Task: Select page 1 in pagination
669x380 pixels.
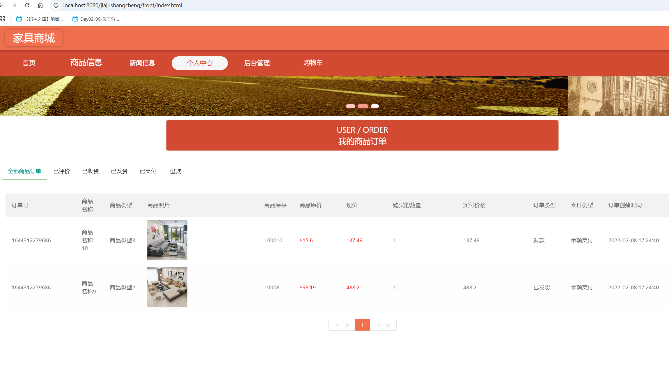Action: [x=362, y=325]
